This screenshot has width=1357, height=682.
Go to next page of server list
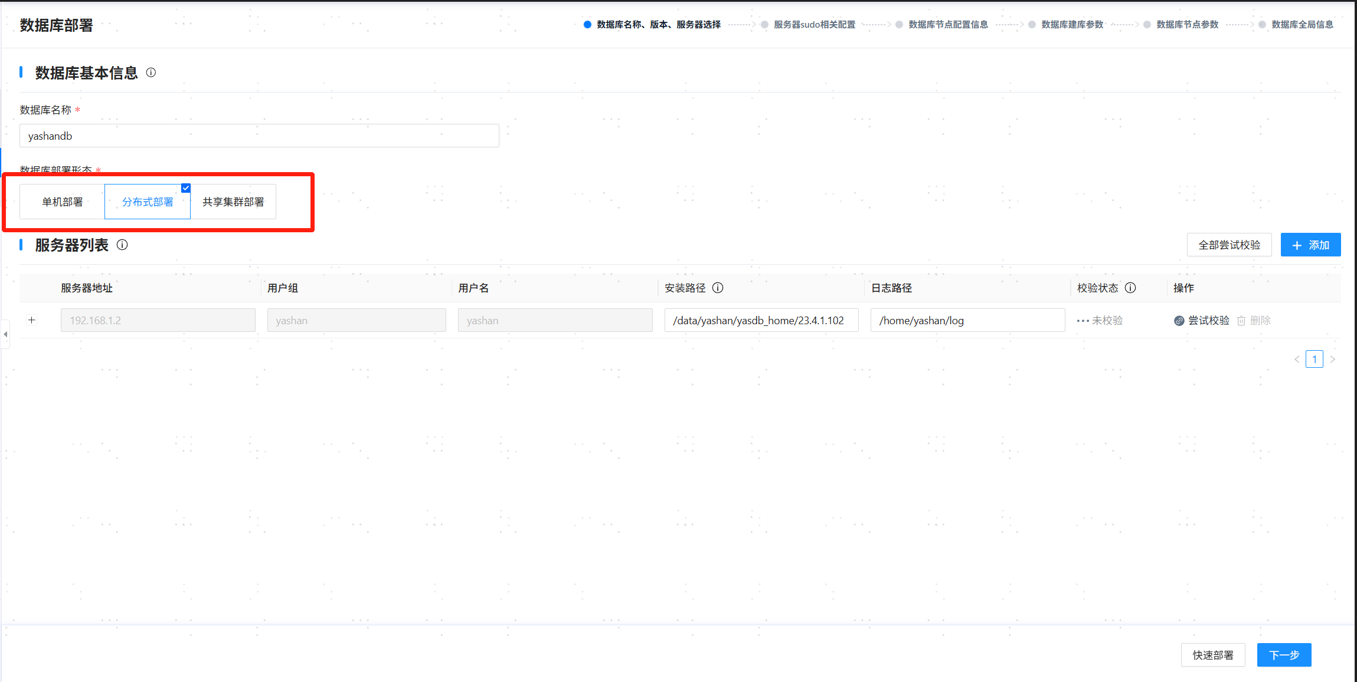tap(1332, 359)
